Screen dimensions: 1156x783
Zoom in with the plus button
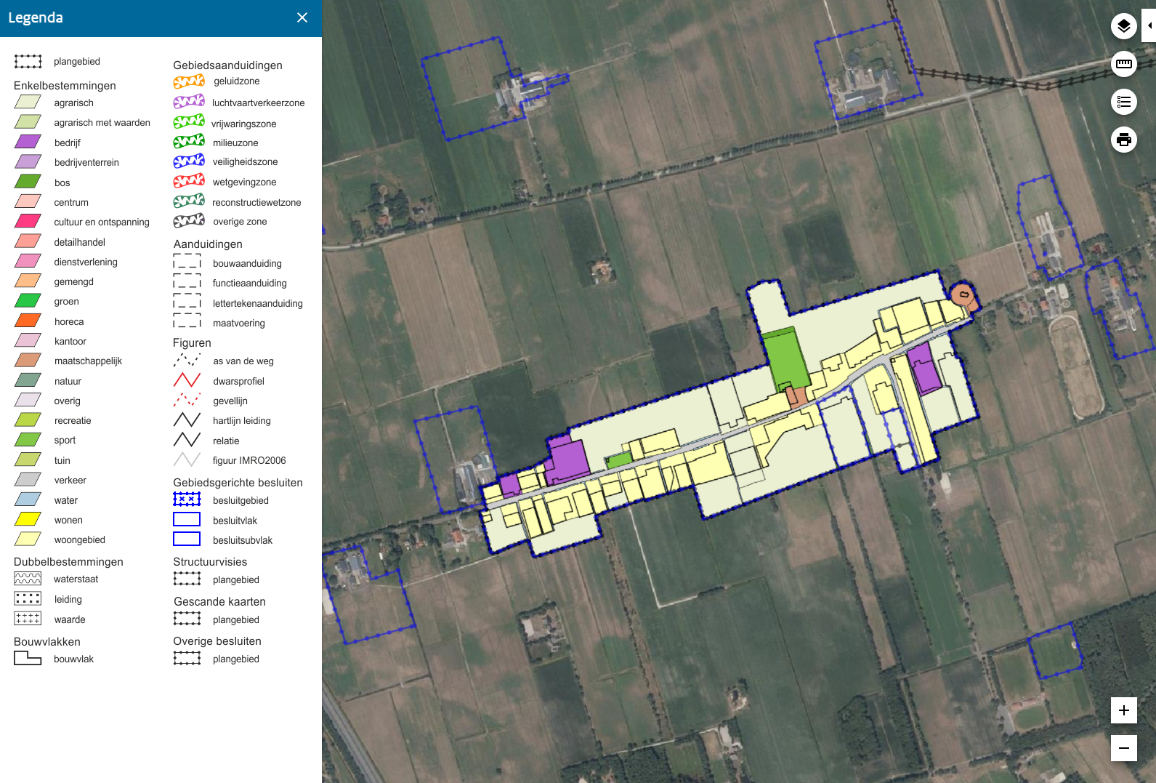coord(1124,710)
